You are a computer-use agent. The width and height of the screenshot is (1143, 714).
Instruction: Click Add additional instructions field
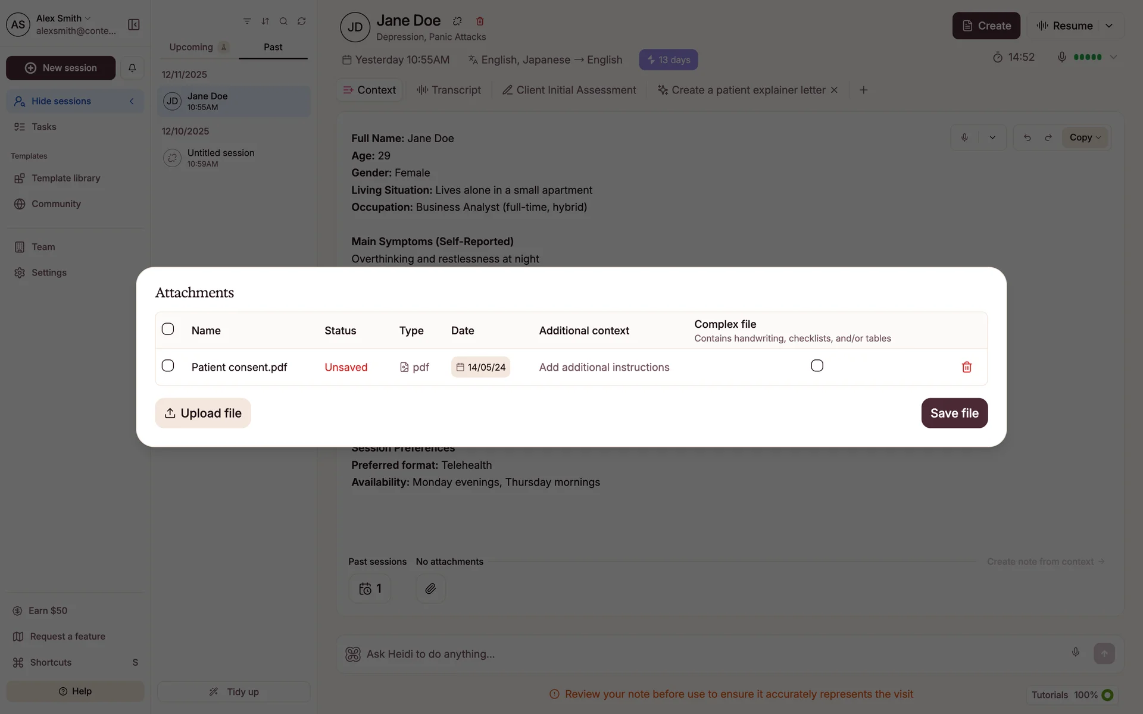tap(604, 367)
